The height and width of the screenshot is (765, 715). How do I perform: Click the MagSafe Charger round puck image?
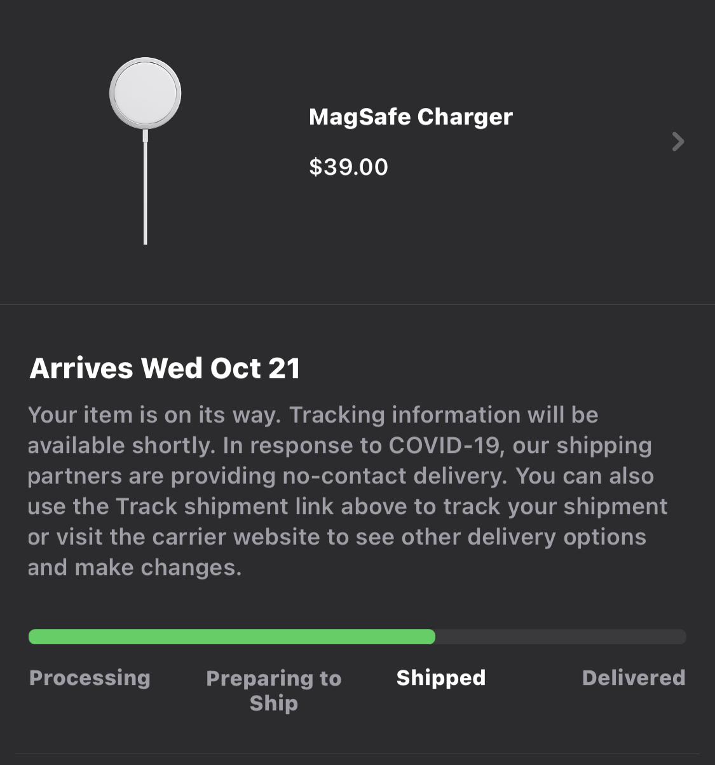[146, 93]
